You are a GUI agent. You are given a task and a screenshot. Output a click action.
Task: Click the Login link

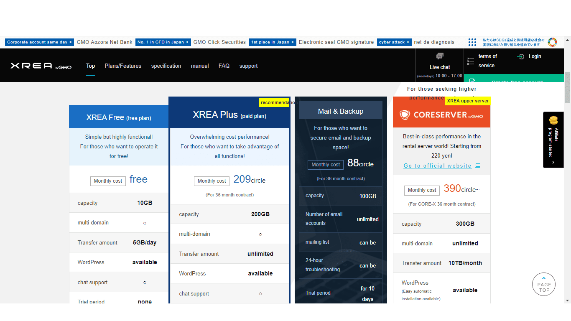coord(535,56)
